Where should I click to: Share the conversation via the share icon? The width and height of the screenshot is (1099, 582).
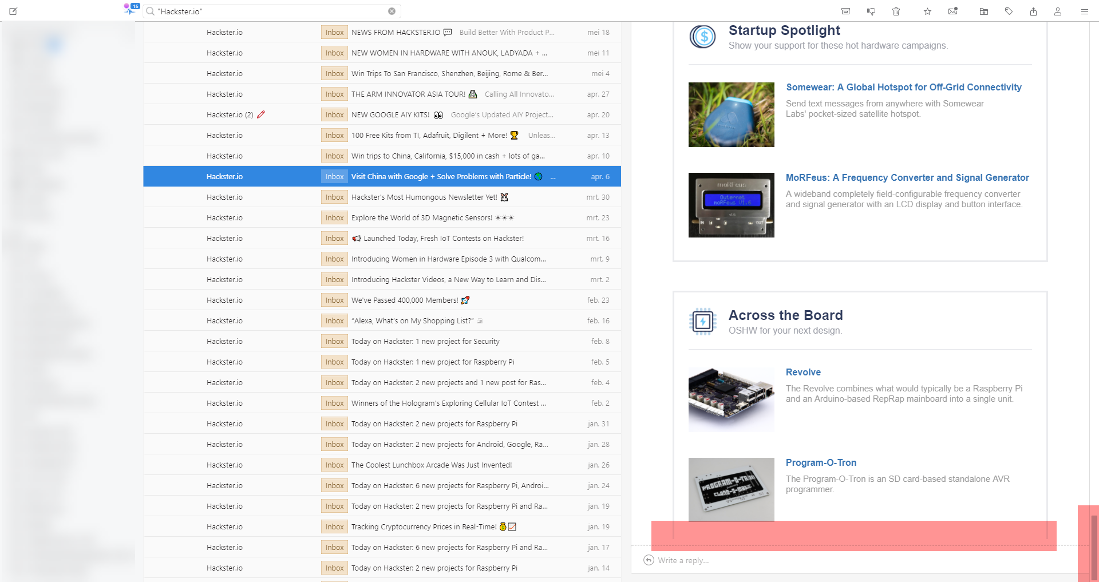click(1034, 11)
